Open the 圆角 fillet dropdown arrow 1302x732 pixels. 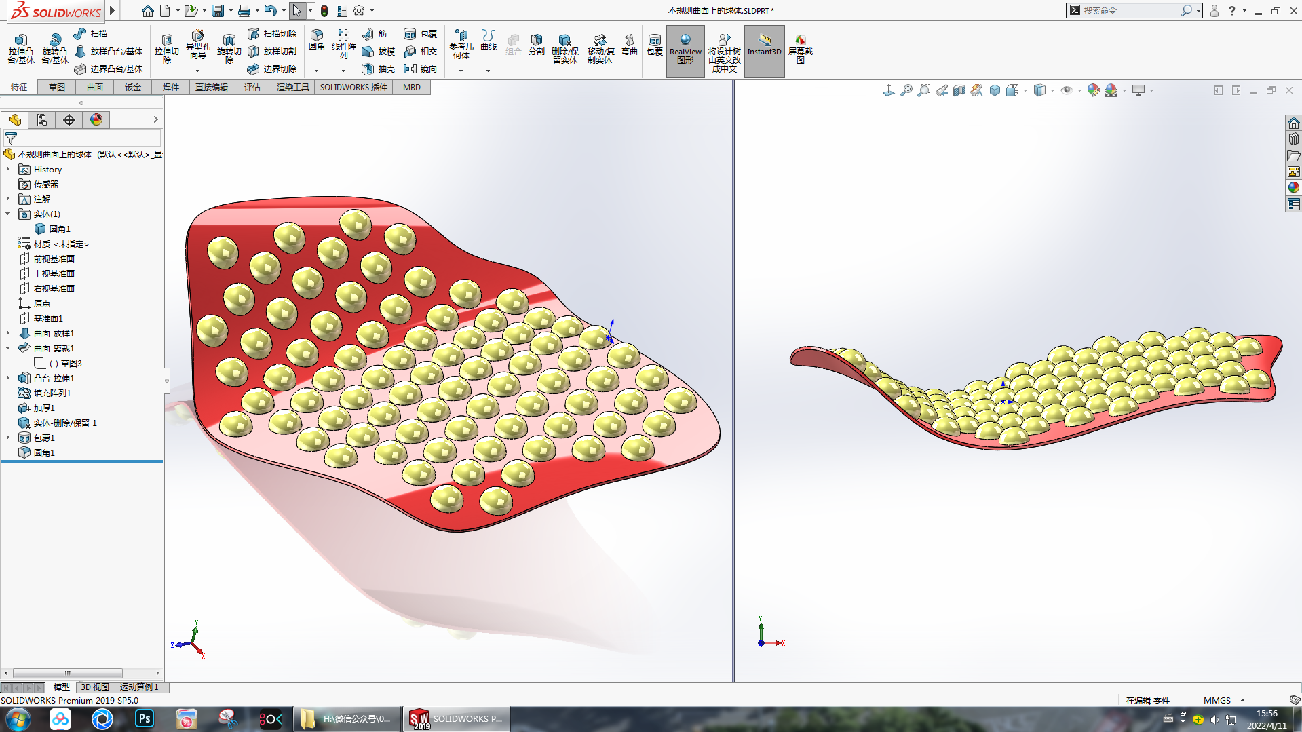(x=317, y=71)
